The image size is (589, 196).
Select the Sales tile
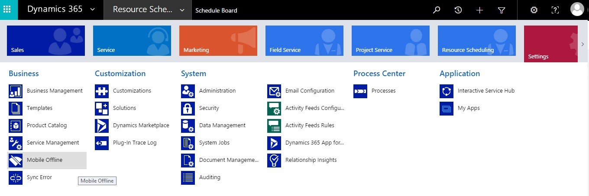[x=46, y=41]
